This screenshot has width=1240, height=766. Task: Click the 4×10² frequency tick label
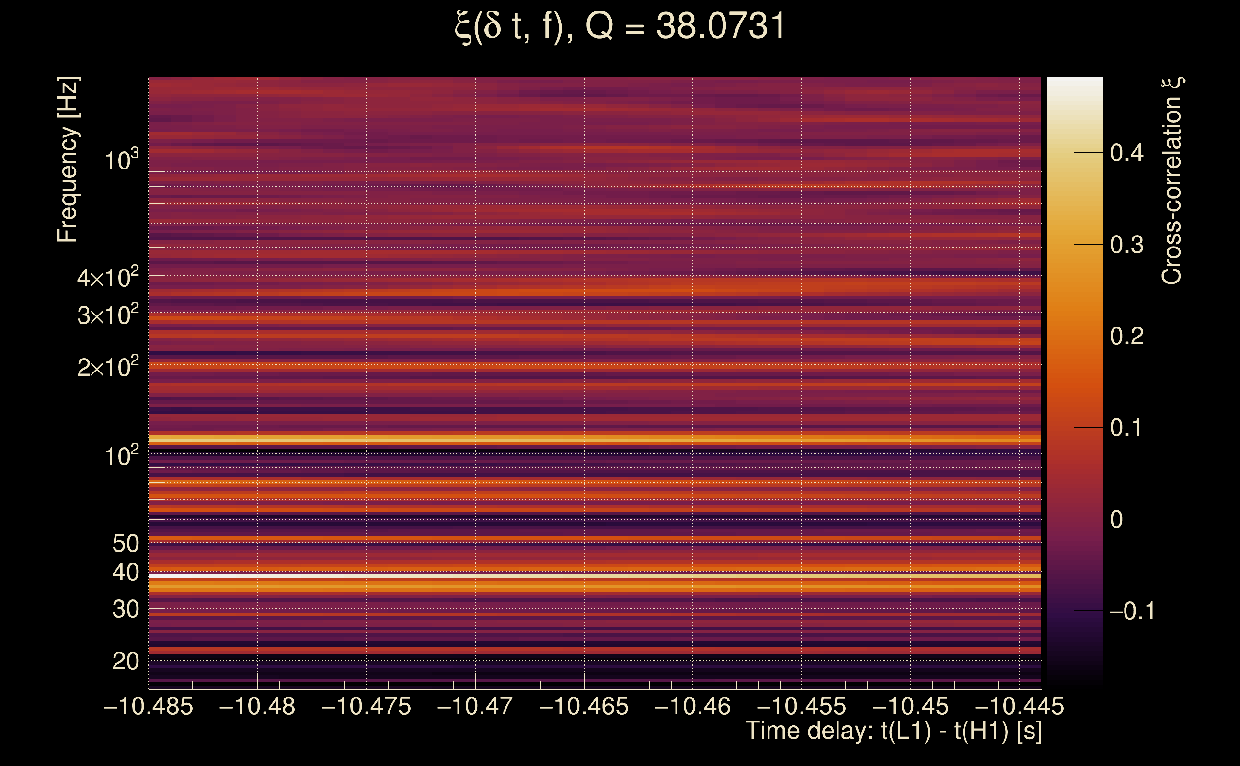click(107, 278)
